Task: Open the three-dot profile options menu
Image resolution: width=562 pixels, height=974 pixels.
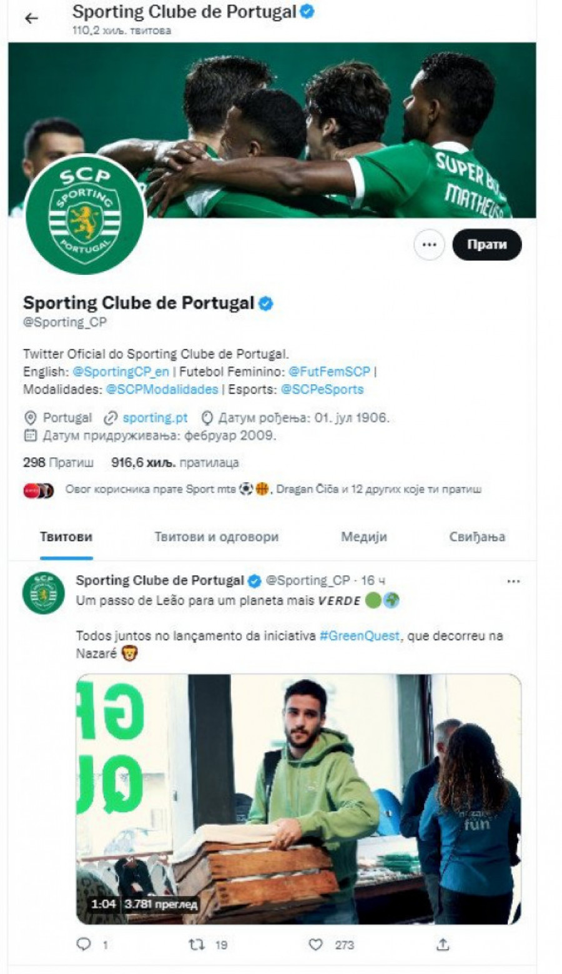Action: [x=429, y=245]
